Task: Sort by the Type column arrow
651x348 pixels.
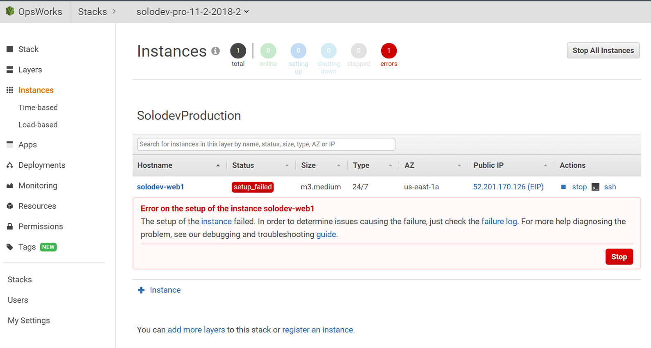Action: tap(390, 166)
